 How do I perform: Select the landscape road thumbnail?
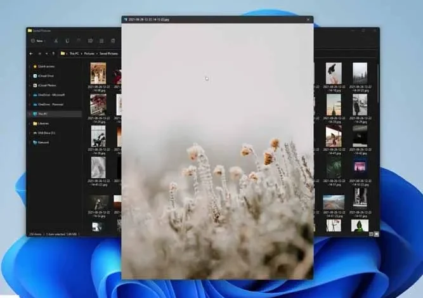pos(334,202)
